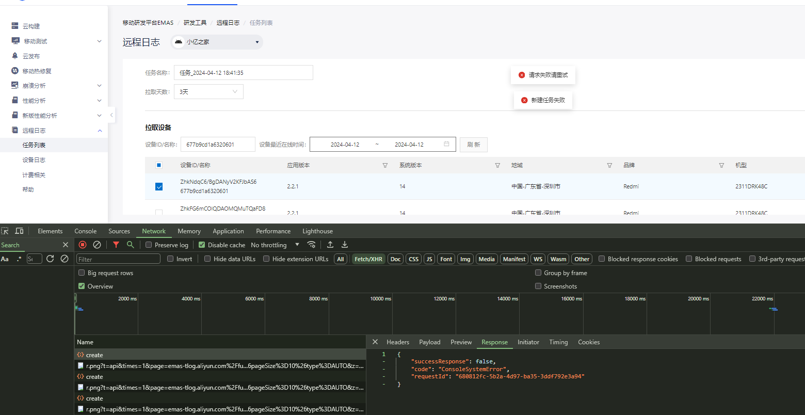Enable Invert filter checkbox
The height and width of the screenshot is (415, 805).
[x=170, y=259]
